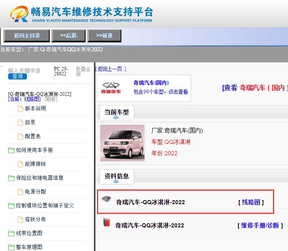This screenshot has height=251, width=288.
Task: Click 包含96个车型,点击查看 link
Action: [x=160, y=92]
